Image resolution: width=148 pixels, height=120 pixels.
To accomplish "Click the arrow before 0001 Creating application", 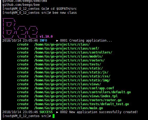I will pos(57,41).
